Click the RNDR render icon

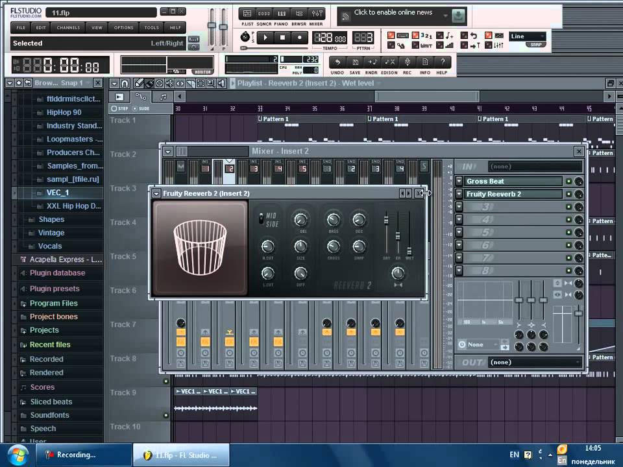pos(373,62)
